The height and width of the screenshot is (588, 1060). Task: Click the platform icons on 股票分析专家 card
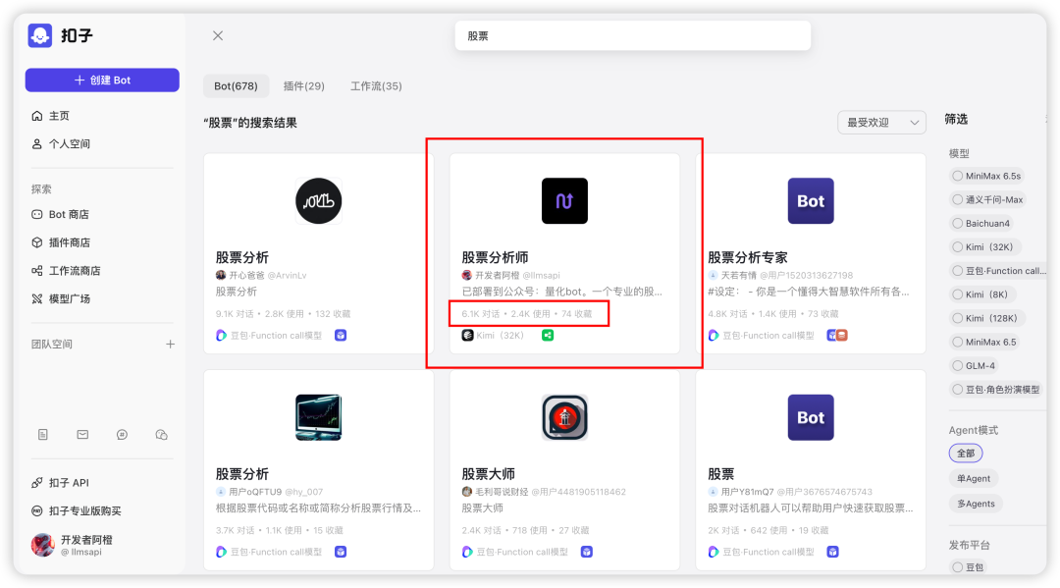pyautogui.click(x=837, y=335)
